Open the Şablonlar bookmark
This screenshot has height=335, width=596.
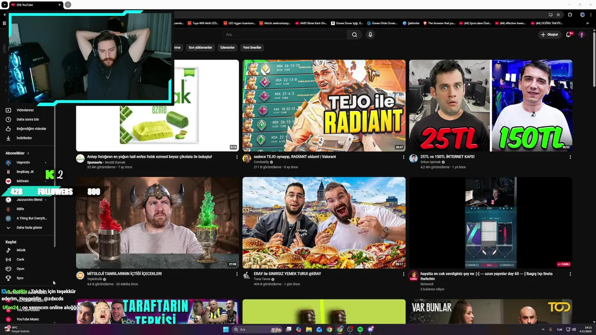pyautogui.click(x=411, y=23)
